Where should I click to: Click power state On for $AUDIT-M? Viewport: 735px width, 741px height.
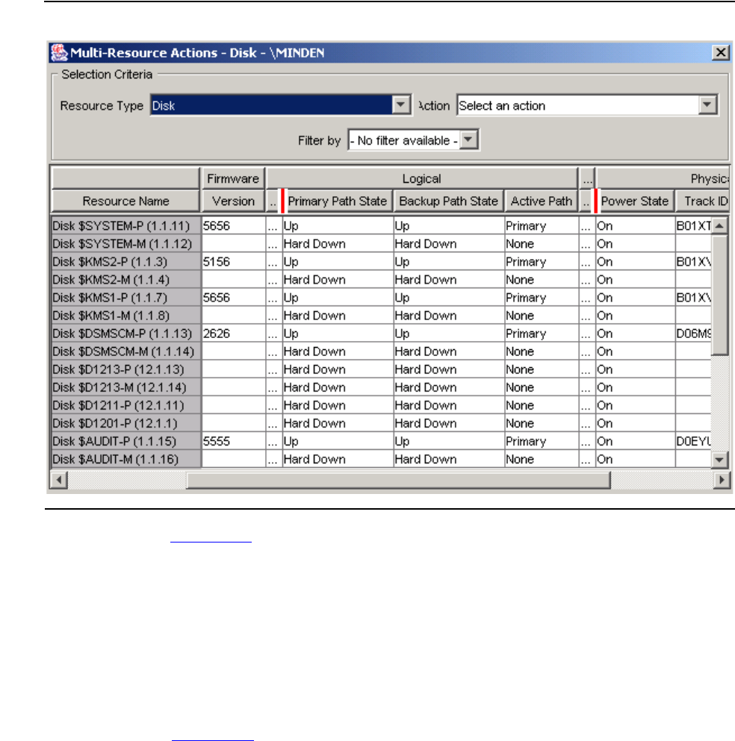tap(635, 460)
